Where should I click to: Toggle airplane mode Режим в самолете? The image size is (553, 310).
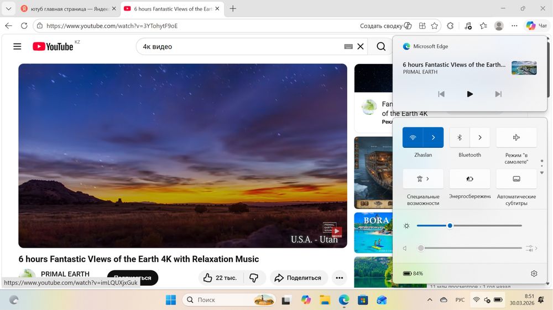pyautogui.click(x=517, y=137)
